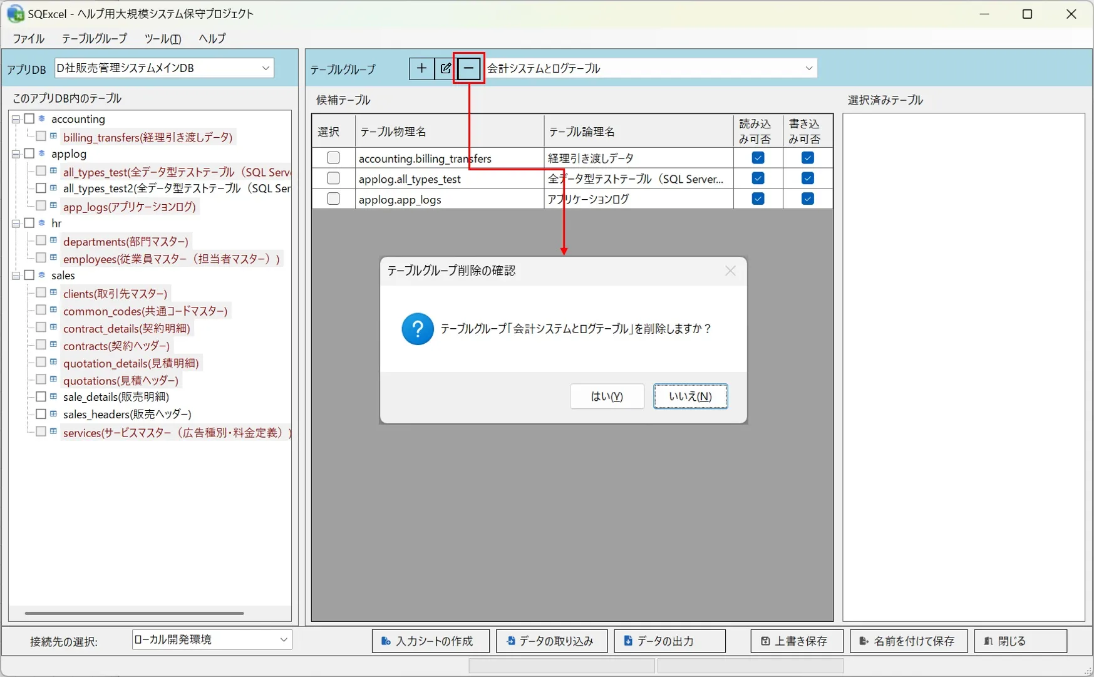The height and width of the screenshot is (677, 1094).
Task: Confirm deletion with はい(Y) button
Action: [607, 396]
